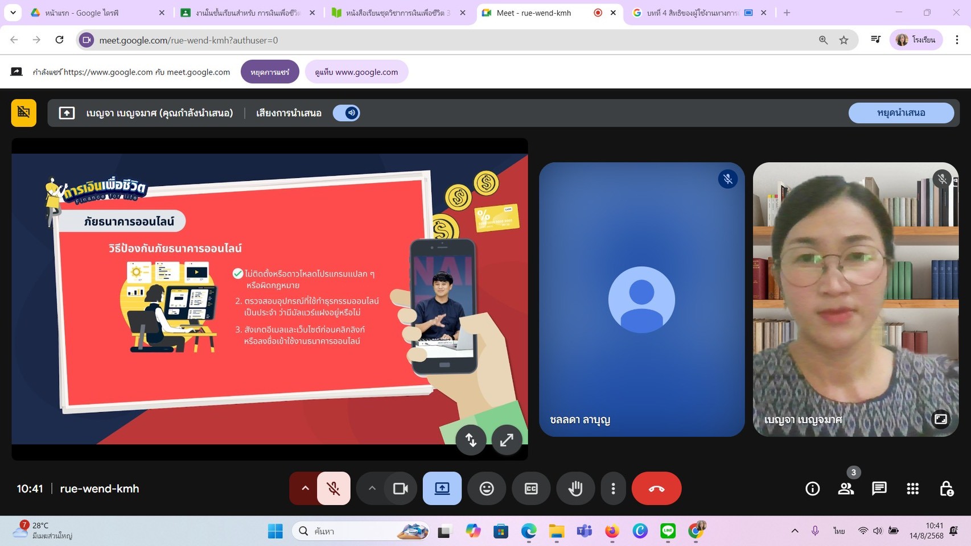Unmute the microphone
971x546 pixels.
pos(334,489)
